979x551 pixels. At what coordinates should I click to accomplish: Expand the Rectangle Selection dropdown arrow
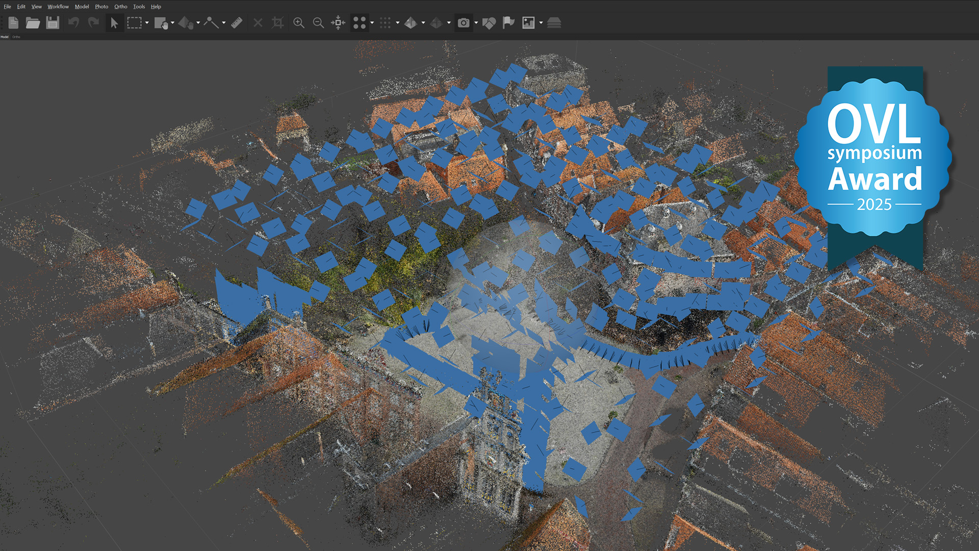pyautogui.click(x=147, y=22)
